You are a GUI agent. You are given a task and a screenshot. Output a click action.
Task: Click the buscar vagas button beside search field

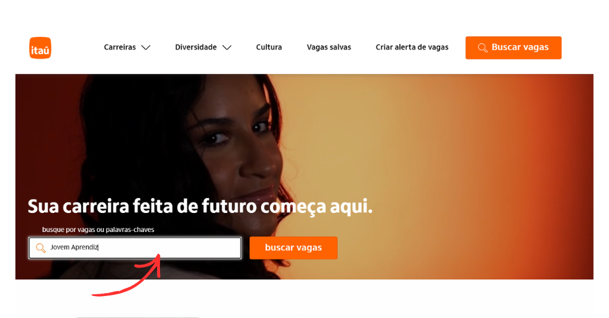(293, 248)
